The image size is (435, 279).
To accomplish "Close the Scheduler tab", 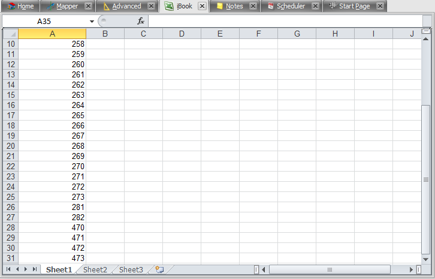I will click(x=315, y=6).
